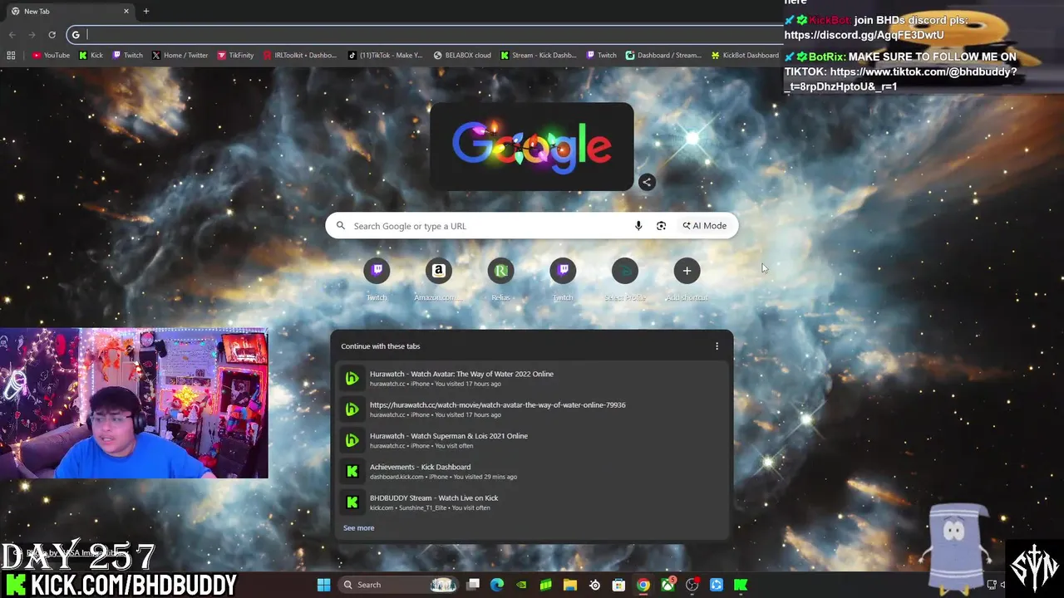The height and width of the screenshot is (598, 1064).
Task: Open the Kick bookmark in bookmarks bar
Action: (91, 56)
